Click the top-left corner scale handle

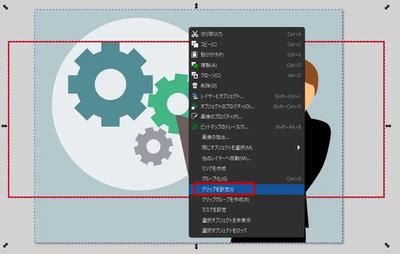(5, 7)
